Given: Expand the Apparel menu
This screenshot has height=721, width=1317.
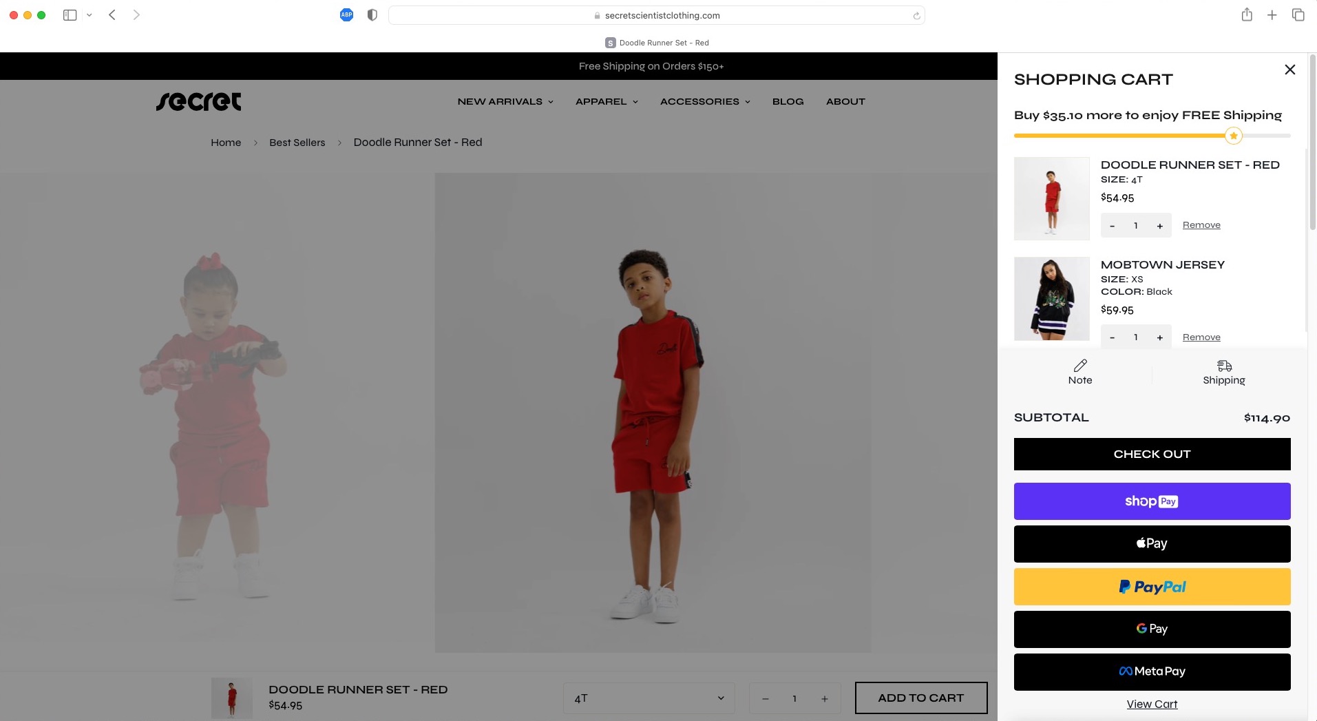Looking at the screenshot, I should [606, 101].
